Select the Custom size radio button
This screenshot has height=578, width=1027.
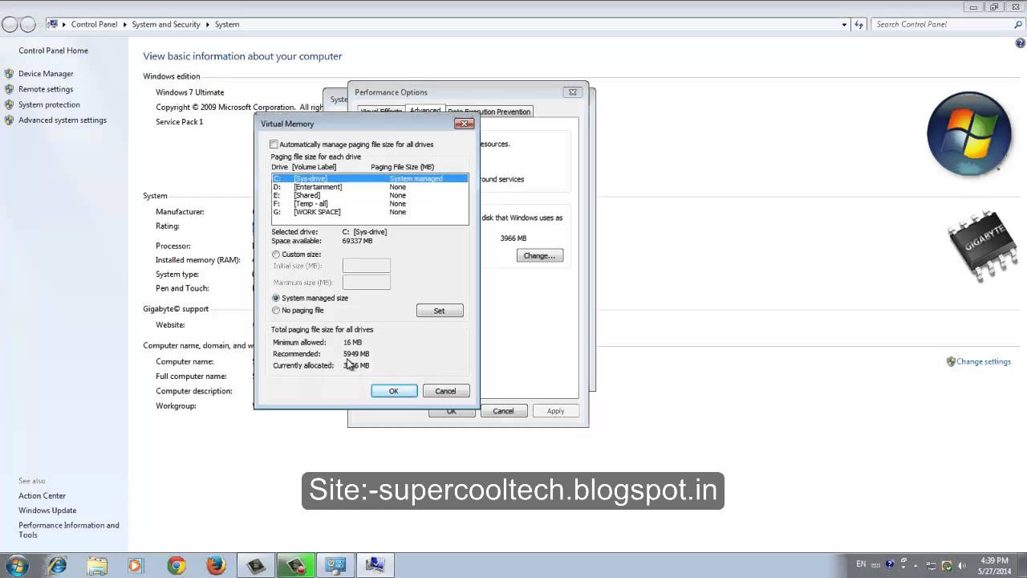point(276,254)
